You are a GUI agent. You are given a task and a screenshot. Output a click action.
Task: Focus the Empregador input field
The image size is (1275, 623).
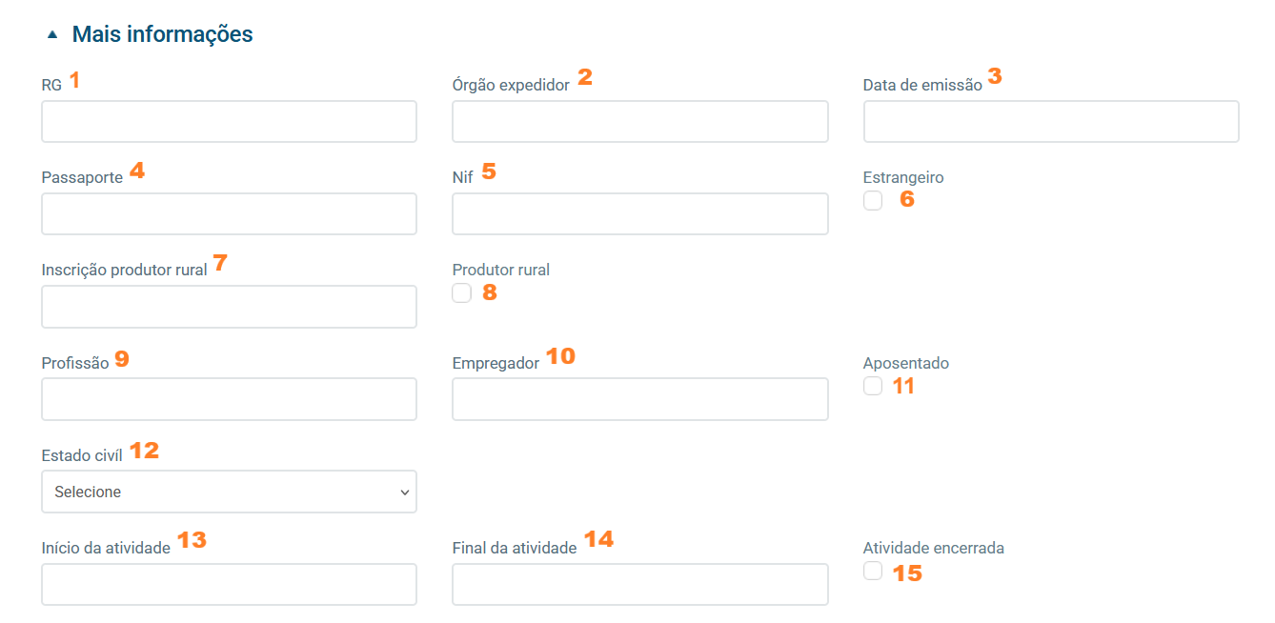tap(640, 399)
